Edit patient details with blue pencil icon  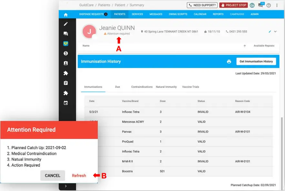270,32
